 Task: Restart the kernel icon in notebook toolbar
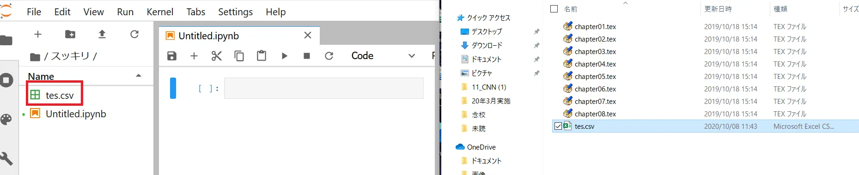pyautogui.click(x=329, y=56)
